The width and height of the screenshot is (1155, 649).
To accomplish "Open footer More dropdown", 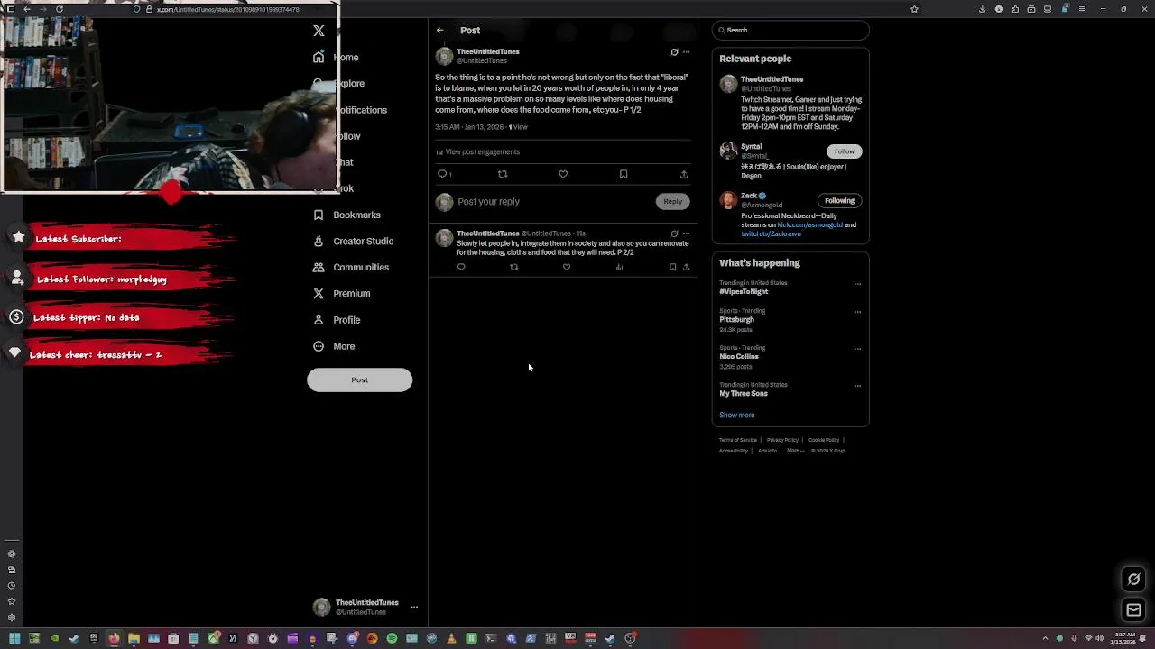I will (795, 451).
